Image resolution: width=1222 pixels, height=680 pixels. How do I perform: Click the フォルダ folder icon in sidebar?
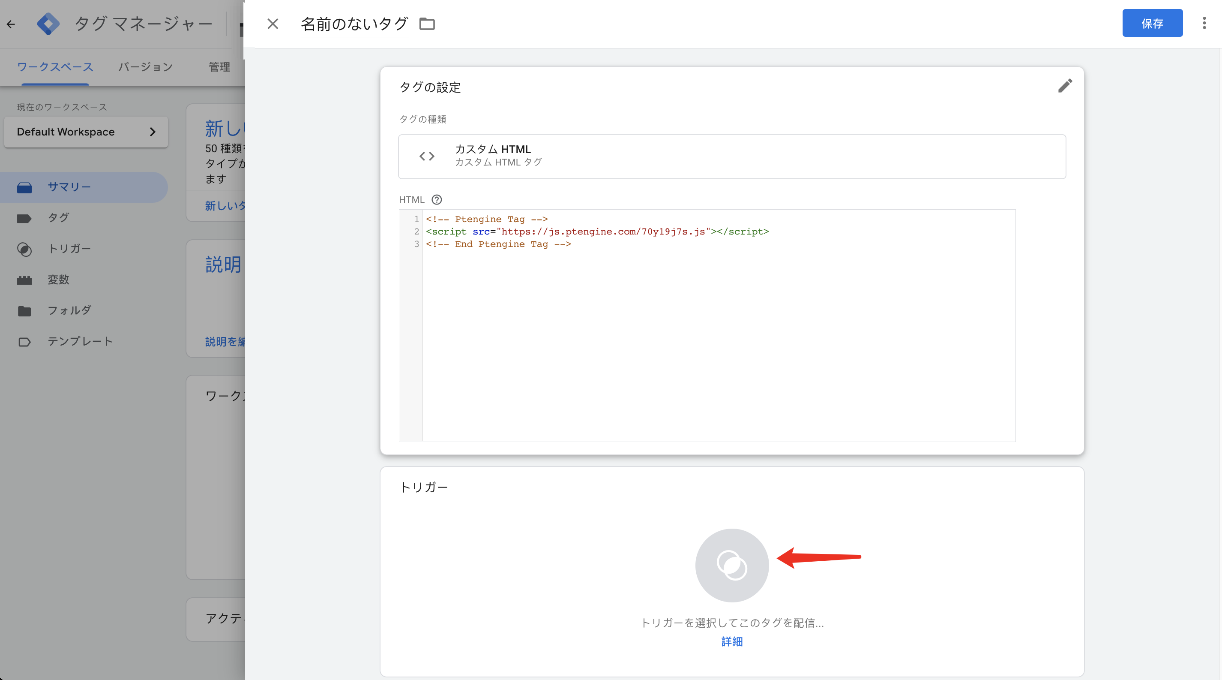[24, 311]
